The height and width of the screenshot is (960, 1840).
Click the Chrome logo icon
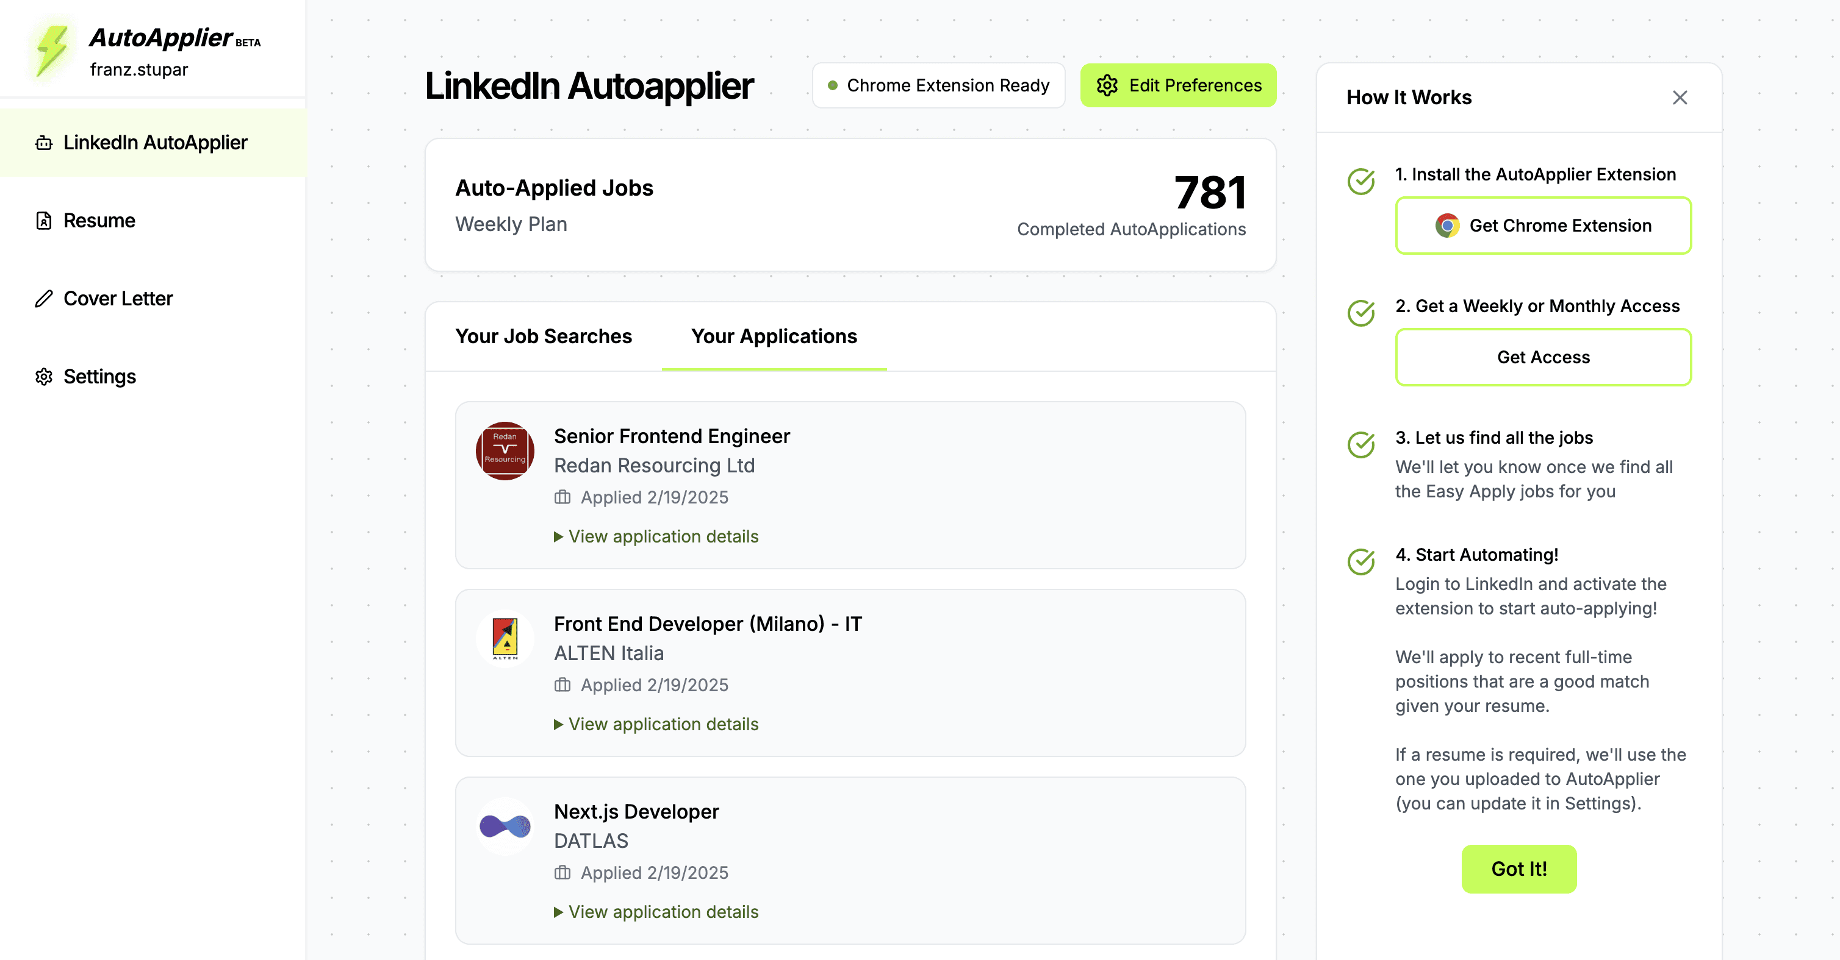click(1447, 226)
